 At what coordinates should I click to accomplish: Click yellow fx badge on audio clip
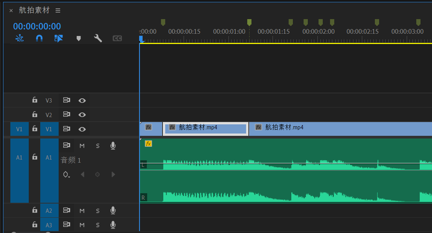(148, 143)
